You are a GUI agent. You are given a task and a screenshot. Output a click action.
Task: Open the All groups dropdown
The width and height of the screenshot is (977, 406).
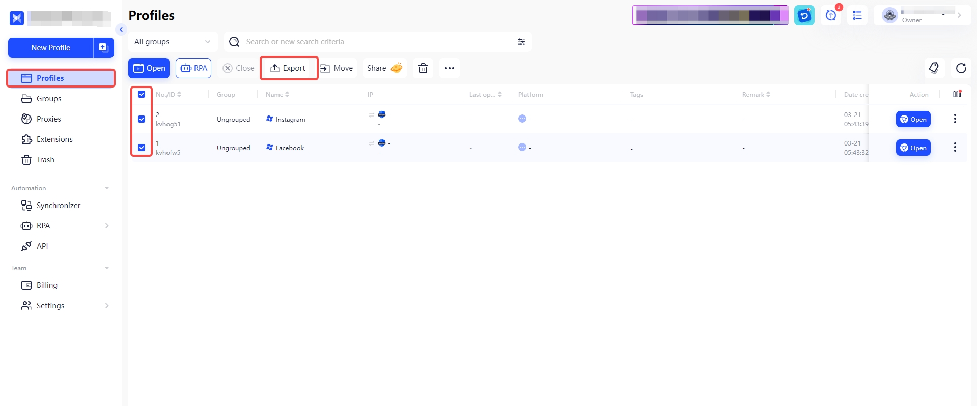172,42
